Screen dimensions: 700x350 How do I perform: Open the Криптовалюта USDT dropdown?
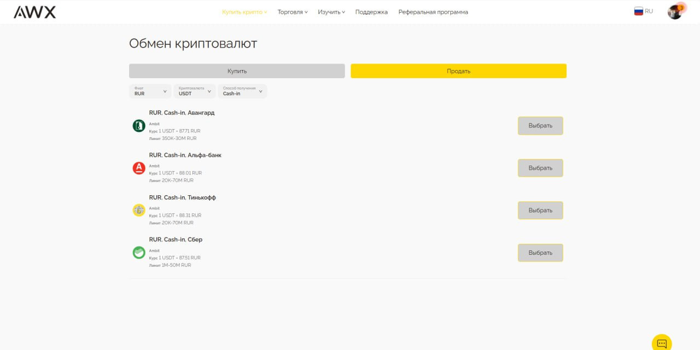(194, 91)
